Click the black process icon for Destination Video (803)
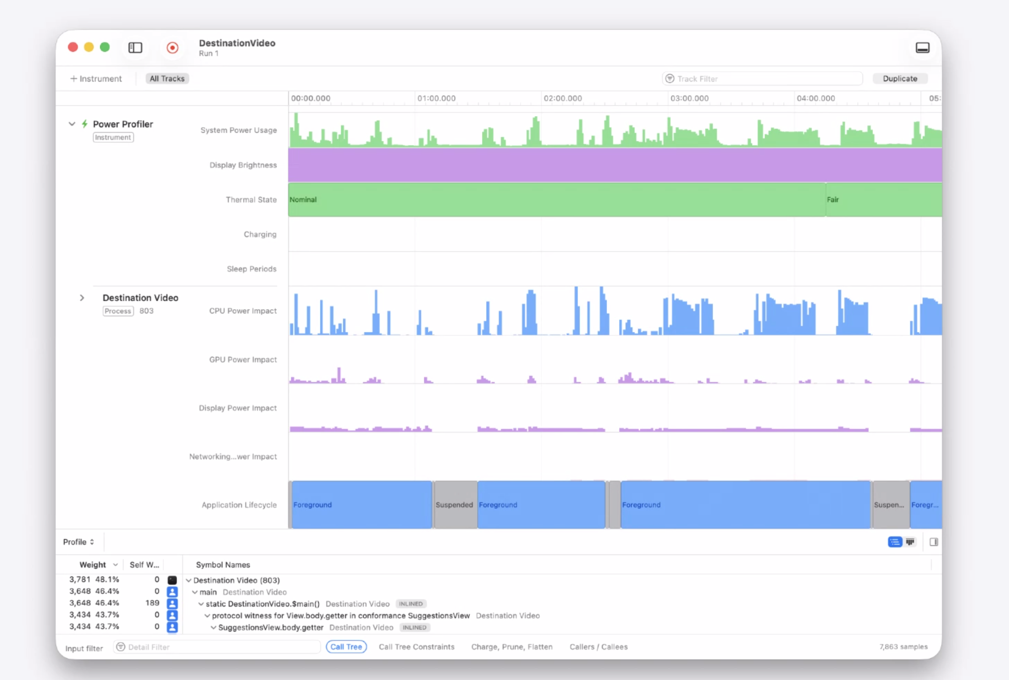The image size is (1009, 680). pos(172,580)
